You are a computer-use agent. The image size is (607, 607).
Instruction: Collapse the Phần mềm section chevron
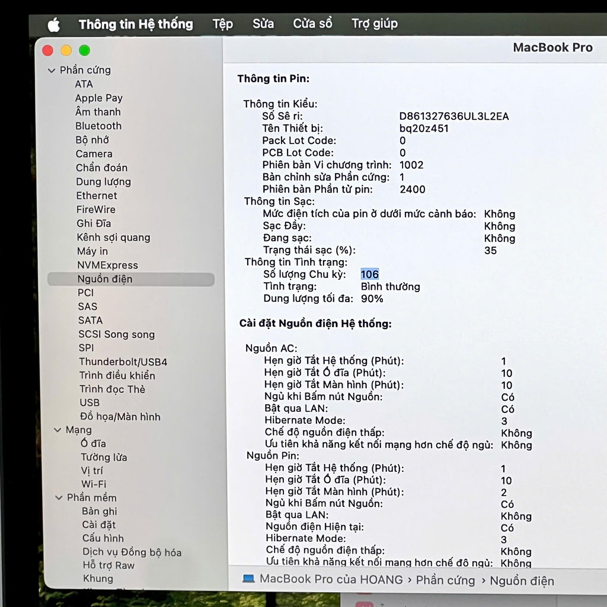point(59,497)
